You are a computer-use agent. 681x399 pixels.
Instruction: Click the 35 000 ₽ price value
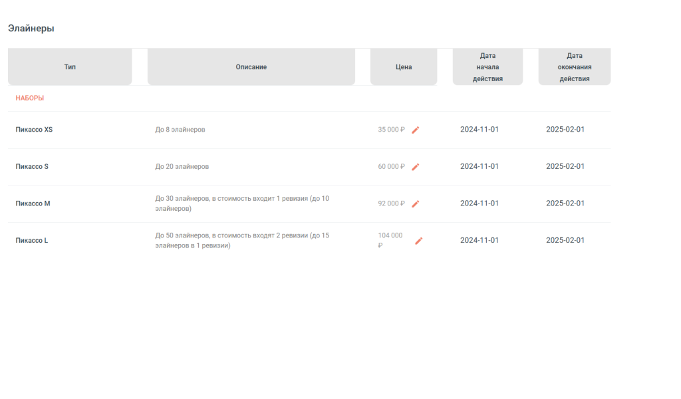click(391, 130)
